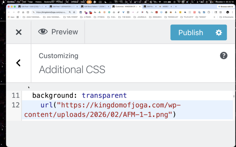The width and height of the screenshot is (236, 147).
Task: Expand the hidden bookmarks overflow chevron
Action: pyautogui.click(x=214, y=17)
